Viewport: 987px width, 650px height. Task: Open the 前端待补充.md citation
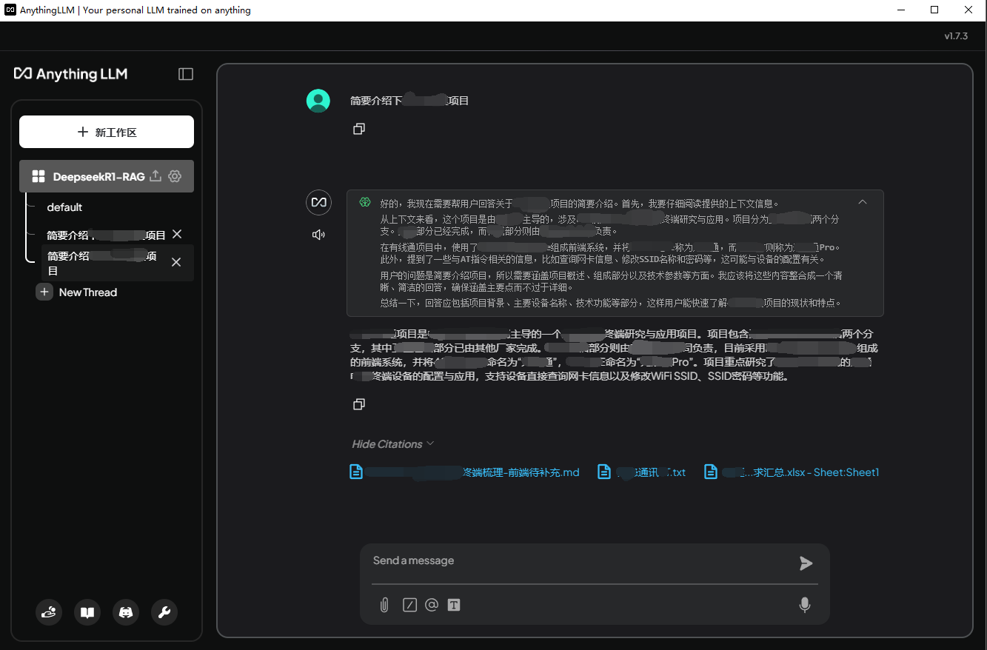(464, 472)
